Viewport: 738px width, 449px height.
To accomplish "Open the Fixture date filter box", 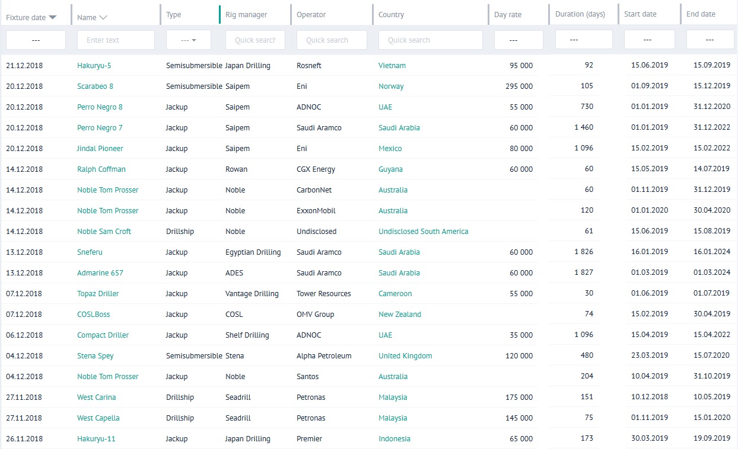I will pos(36,40).
